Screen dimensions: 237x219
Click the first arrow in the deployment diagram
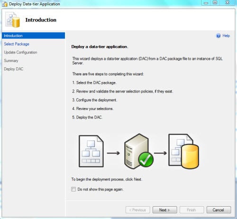tap(113, 153)
